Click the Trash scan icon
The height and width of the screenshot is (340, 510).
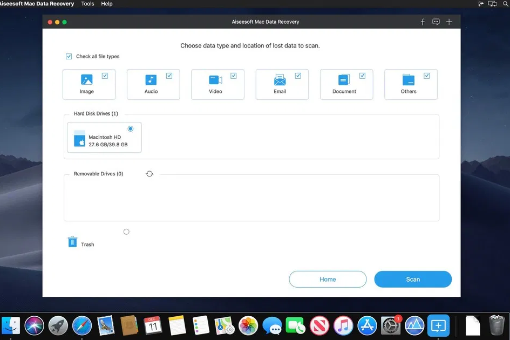[x=73, y=241]
